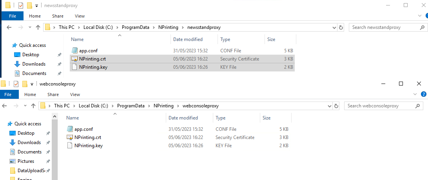Open Pictures in webconsoleproxy navigation pane

click(25, 161)
